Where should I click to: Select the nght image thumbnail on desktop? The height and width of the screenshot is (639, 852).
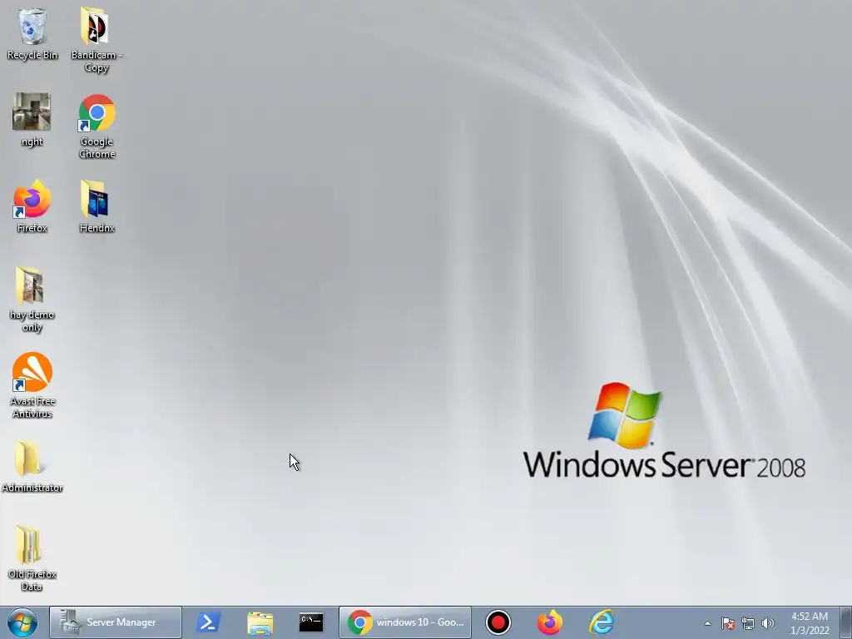click(x=32, y=120)
